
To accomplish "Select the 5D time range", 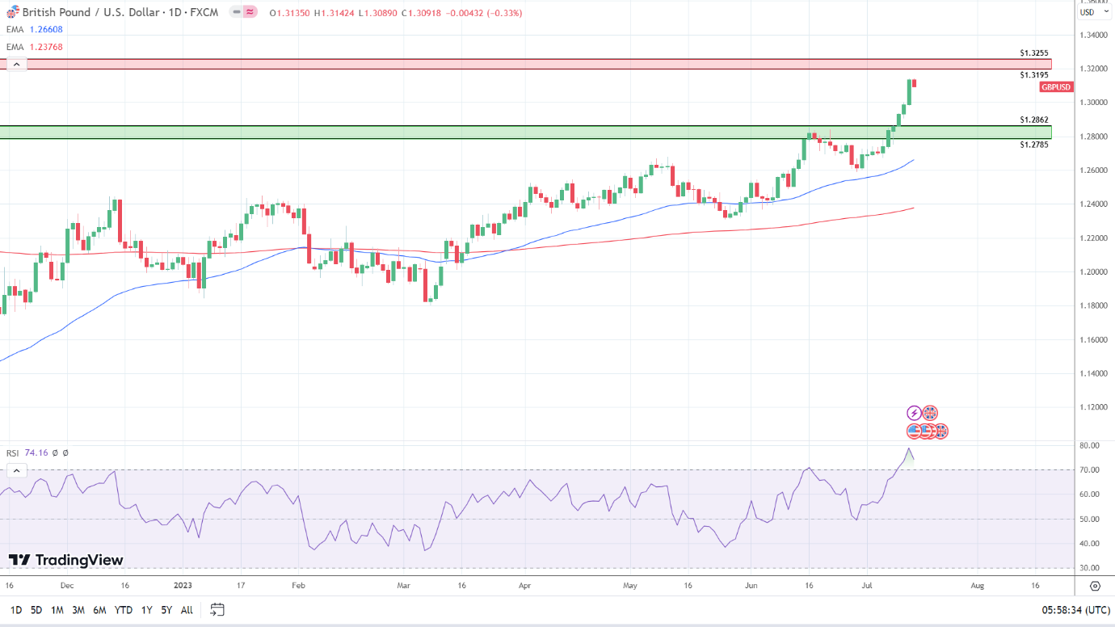I will click(36, 610).
